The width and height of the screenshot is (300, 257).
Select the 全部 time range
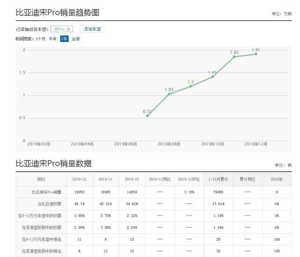(x=75, y=39)
